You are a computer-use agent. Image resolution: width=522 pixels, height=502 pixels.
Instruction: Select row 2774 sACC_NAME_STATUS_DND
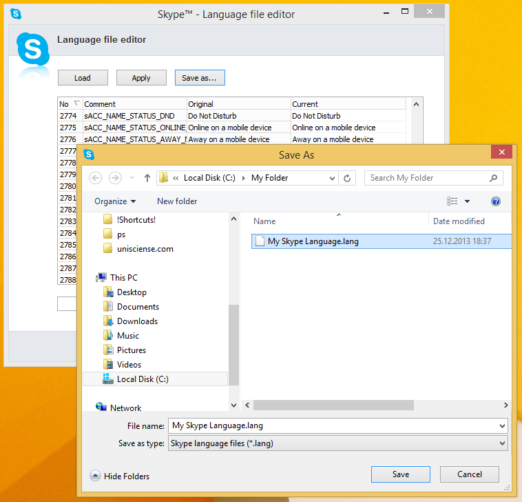[x=231, y=116]
